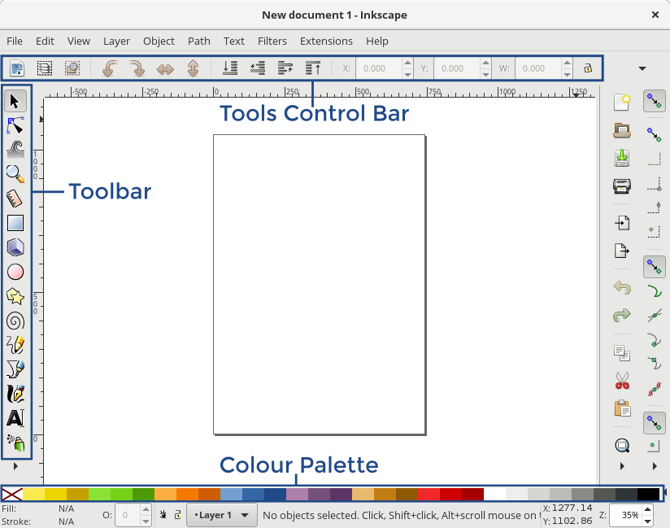The height and width of the screenshot is (528, 670).
Task: Activate the Calligraphy pen tool
Action: (x=16, y=394)
